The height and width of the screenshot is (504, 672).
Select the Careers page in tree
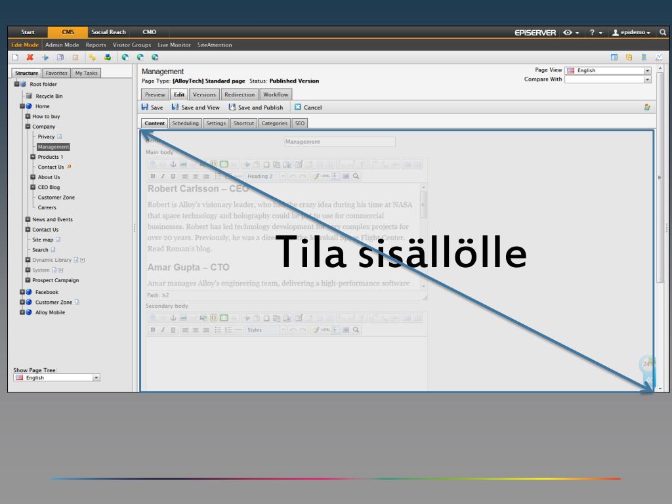point(47,207)
